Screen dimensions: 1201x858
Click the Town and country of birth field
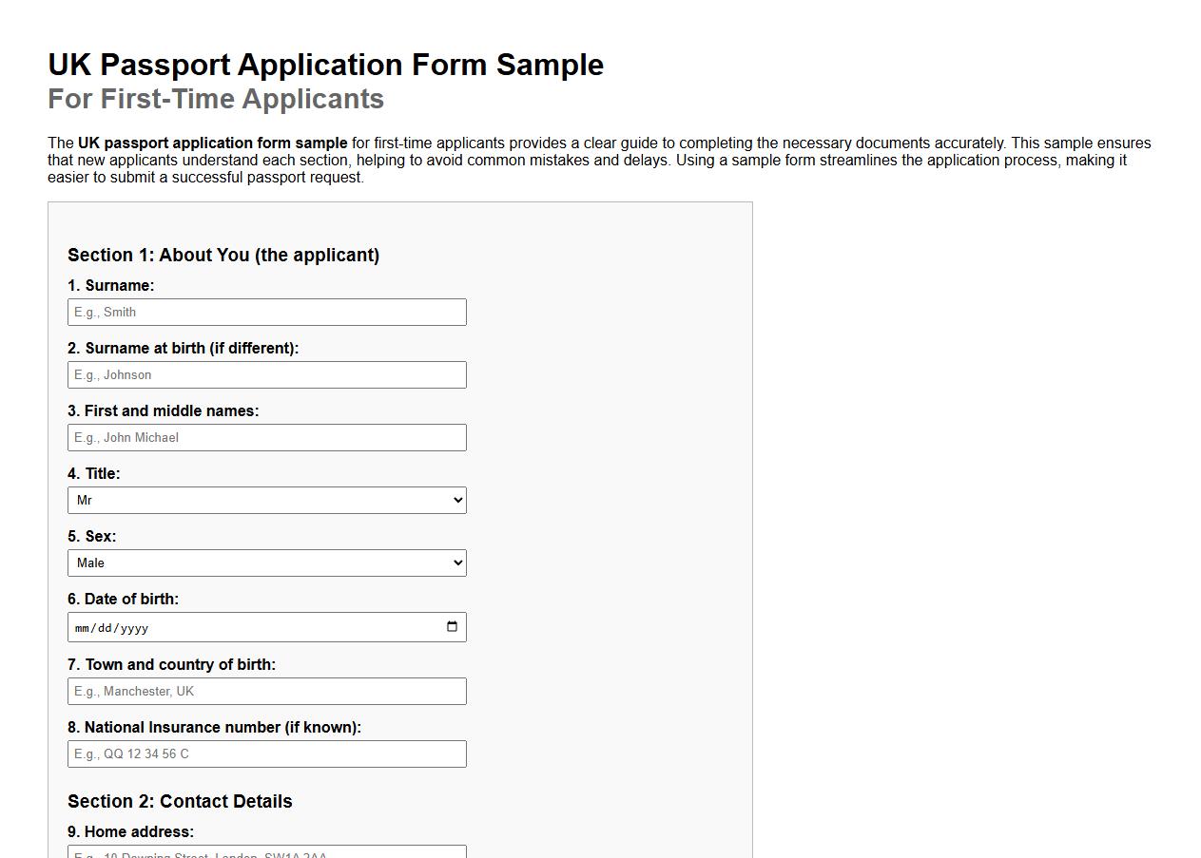coord(266,691)
